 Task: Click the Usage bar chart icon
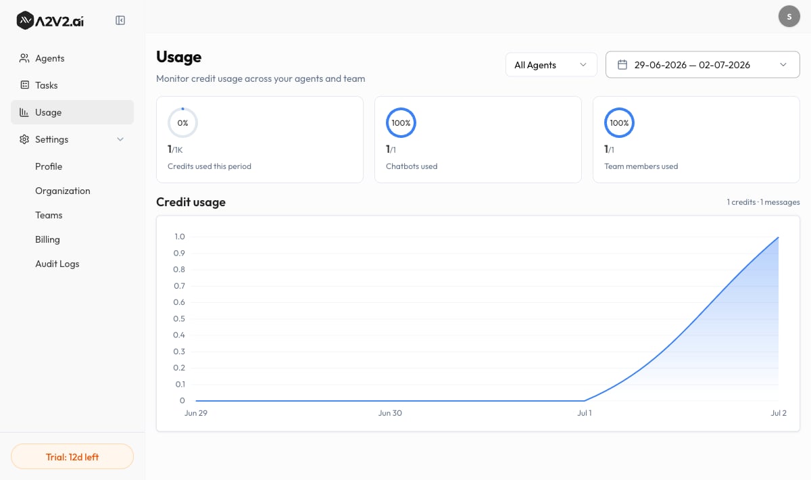24,112
